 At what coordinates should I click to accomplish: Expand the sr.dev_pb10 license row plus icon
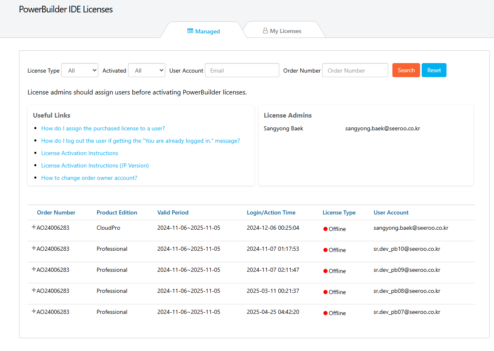[x=34, y=248]
